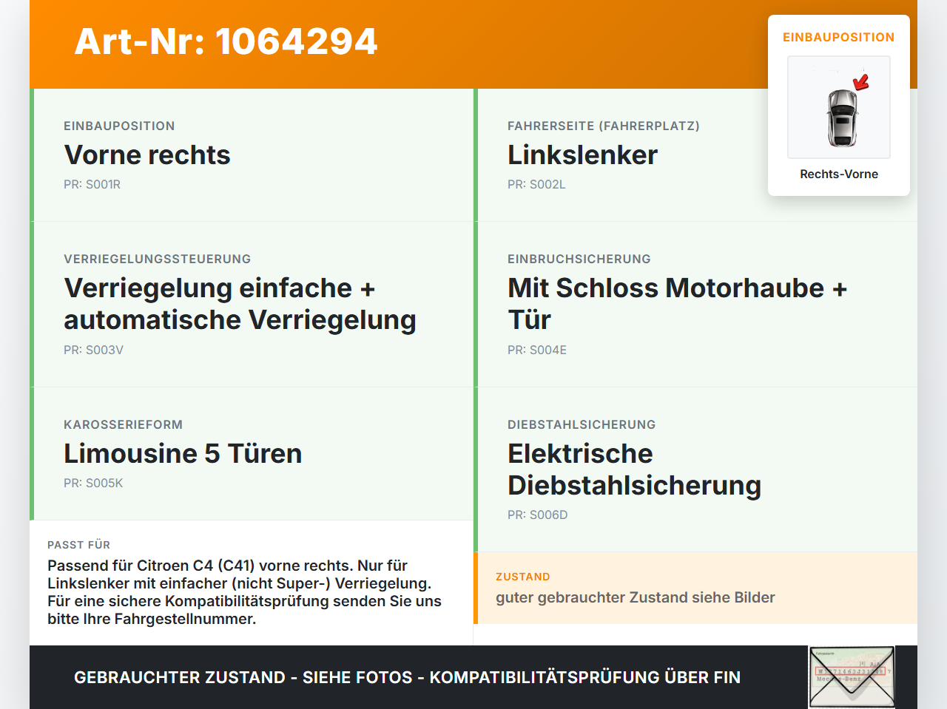Click gray EINBAUPOSITION label above Vorne rechts
Viewport: 947px width, 709px height.
point(119,126)
